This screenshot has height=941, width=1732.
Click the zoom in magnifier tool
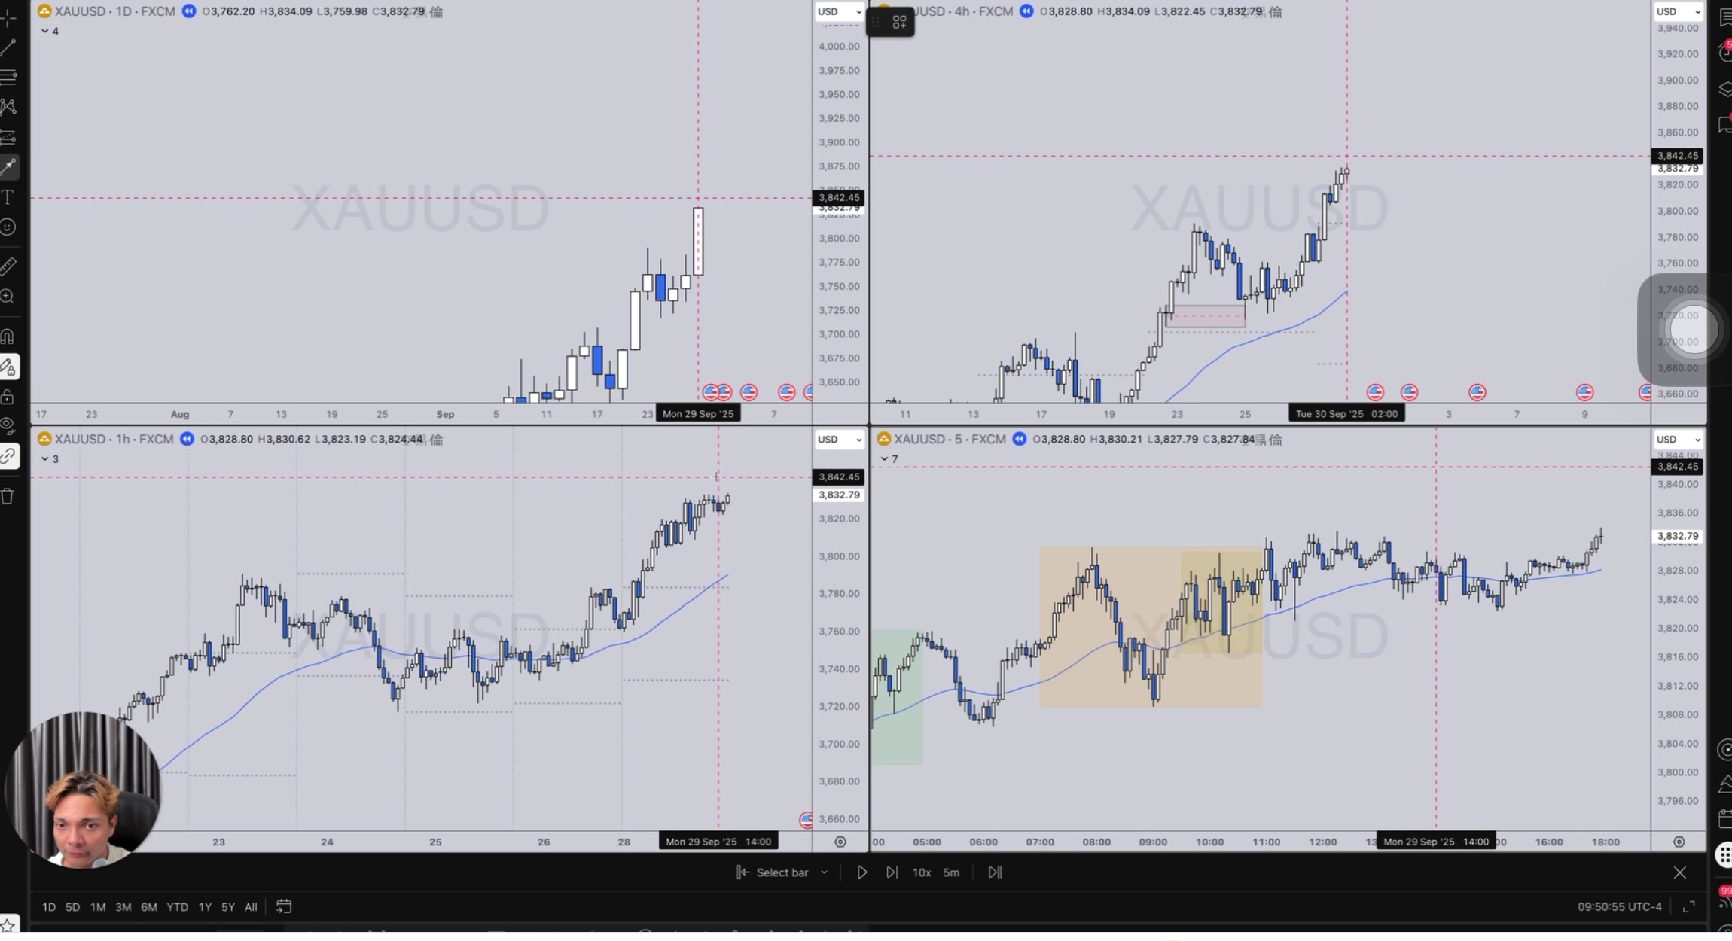[x=8, y=297]
